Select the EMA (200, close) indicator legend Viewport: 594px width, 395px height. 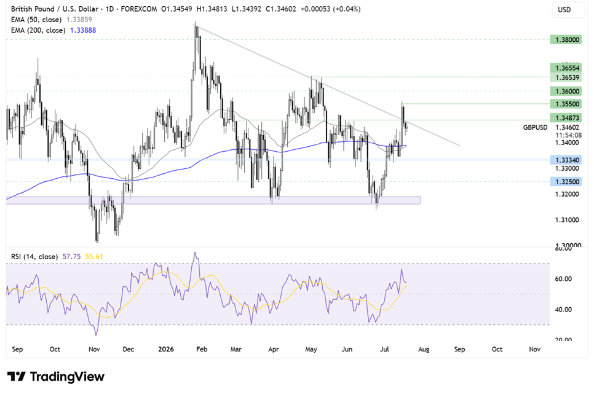click(53, 30)
